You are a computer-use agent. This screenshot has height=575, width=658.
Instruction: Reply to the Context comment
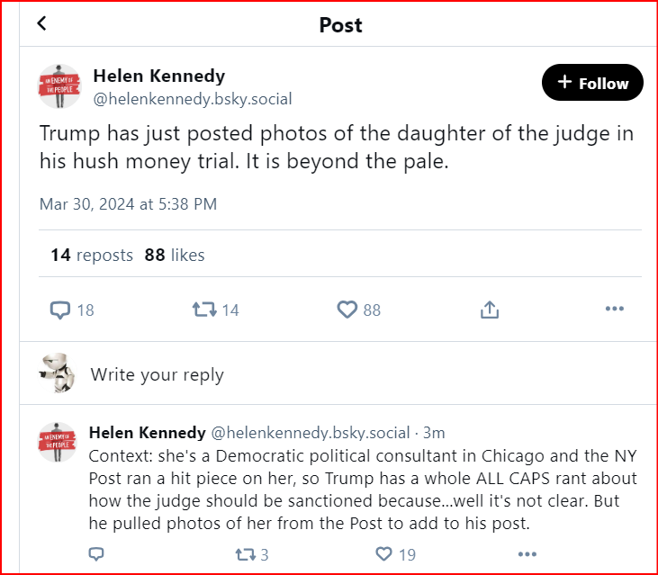96,553
